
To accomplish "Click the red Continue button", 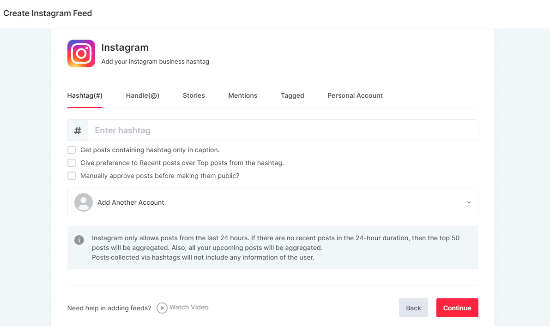I will tap(457, 308).
